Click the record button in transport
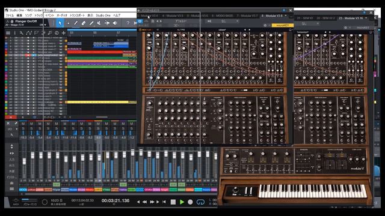The image size is (385, 216). 190,202
